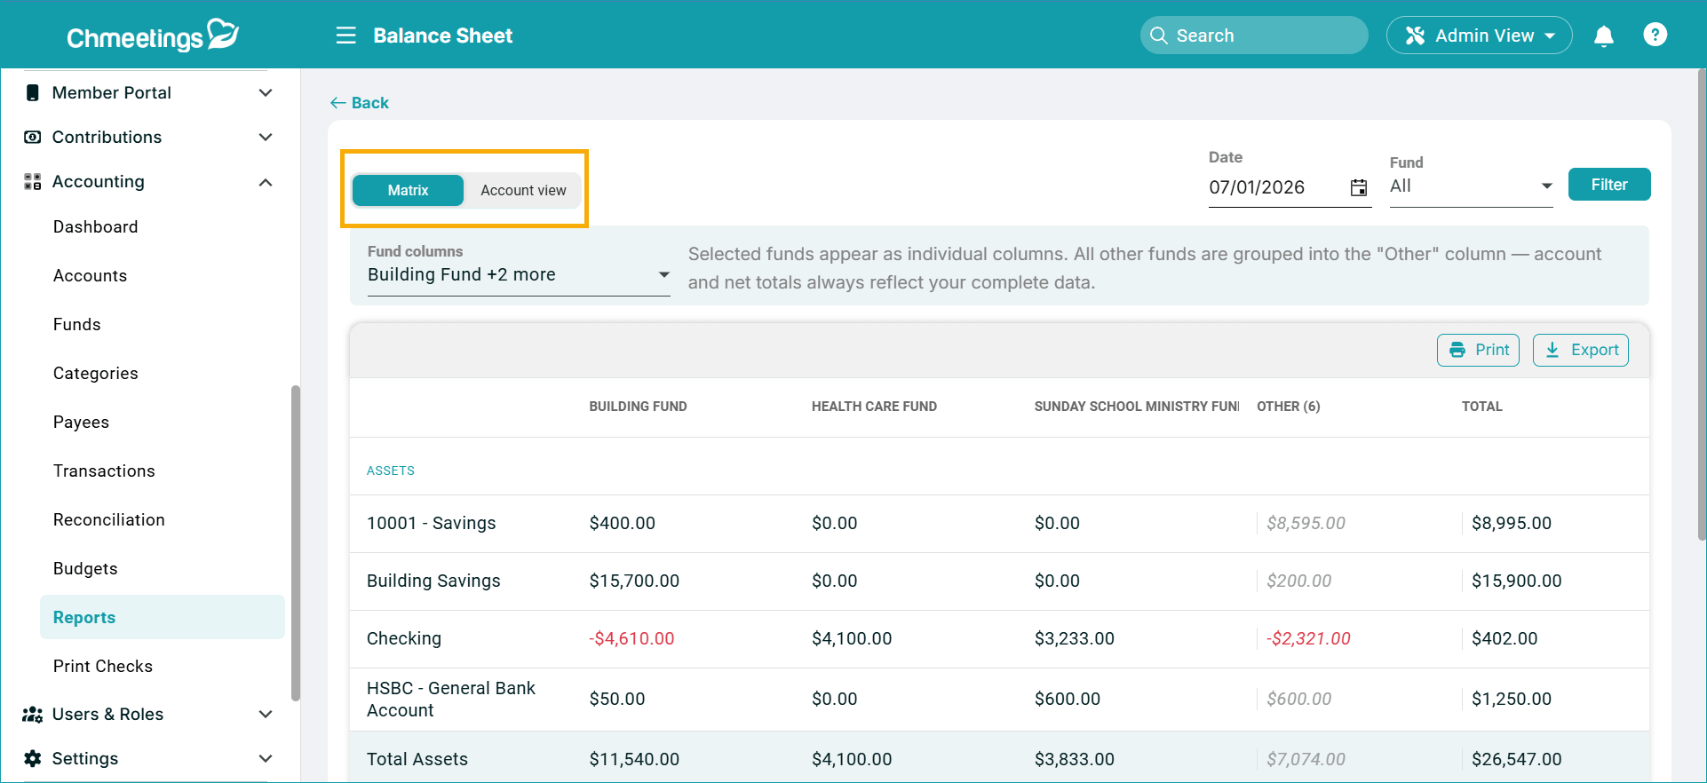The height and width of the screenshot is (783, 1707).
Task: Click the Back arrow icon
Action: 337,103
